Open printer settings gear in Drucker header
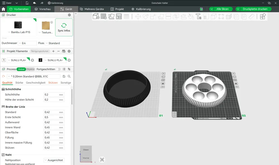This screenshot has height=165, width=279. 69,15
